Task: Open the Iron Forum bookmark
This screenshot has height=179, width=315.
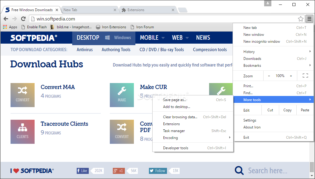Action: tap(142, 27)
